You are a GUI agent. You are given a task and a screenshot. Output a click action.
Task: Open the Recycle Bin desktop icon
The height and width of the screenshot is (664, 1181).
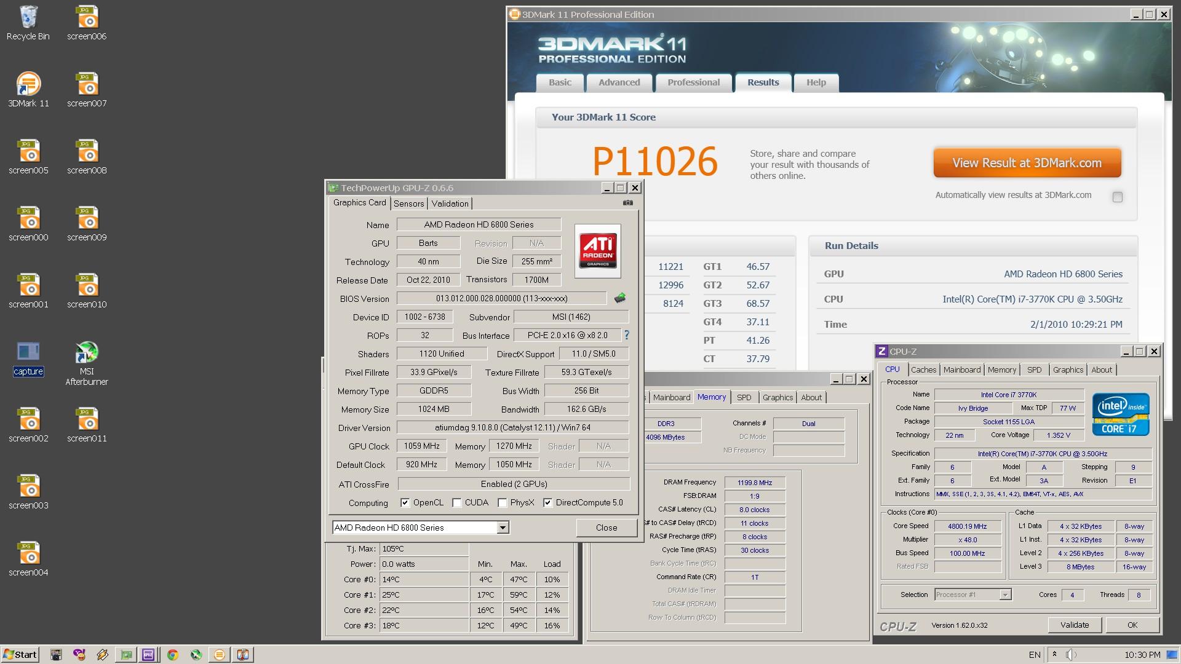pyautogui.click(x=28, y=23)
